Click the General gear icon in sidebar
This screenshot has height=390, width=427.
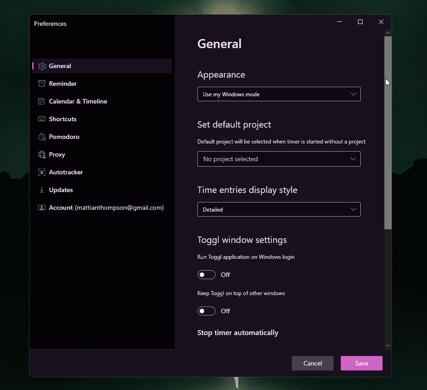coord(42,66)
